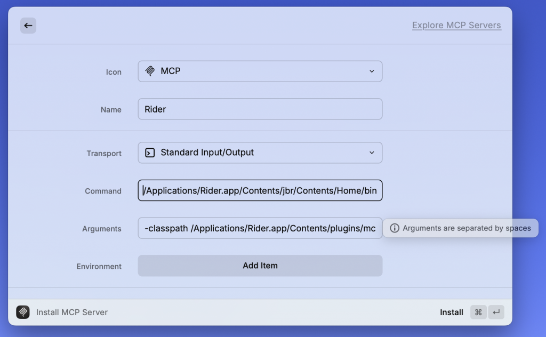Open the Explore MCP Servers link
The height and width of the screenshot is (337, 546).
click(x=456, y=25)
